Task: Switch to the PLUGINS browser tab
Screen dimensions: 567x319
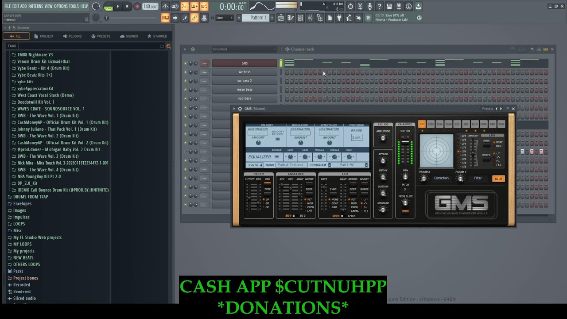Action: click(72, 36)
